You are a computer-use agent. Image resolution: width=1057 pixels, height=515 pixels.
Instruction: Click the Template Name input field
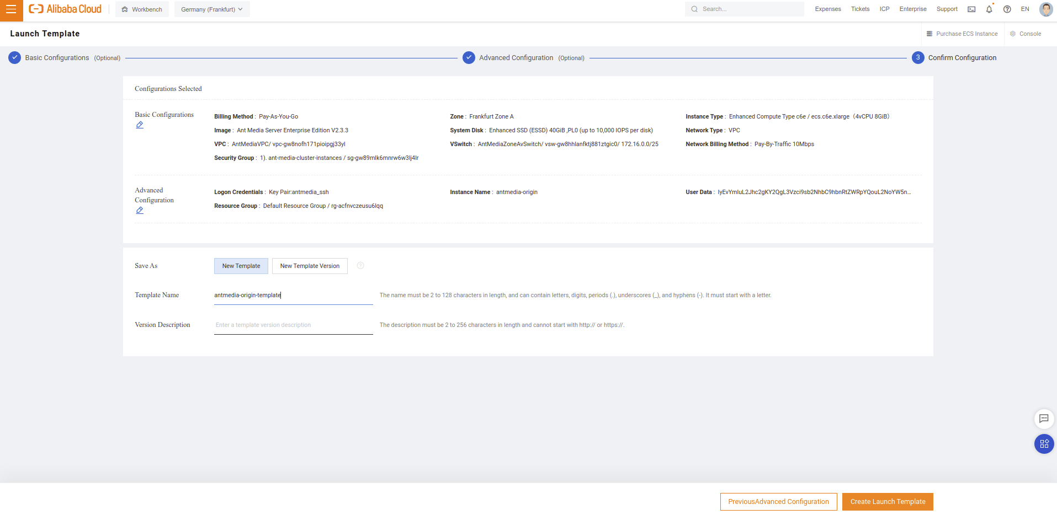[x=294, y=296]
